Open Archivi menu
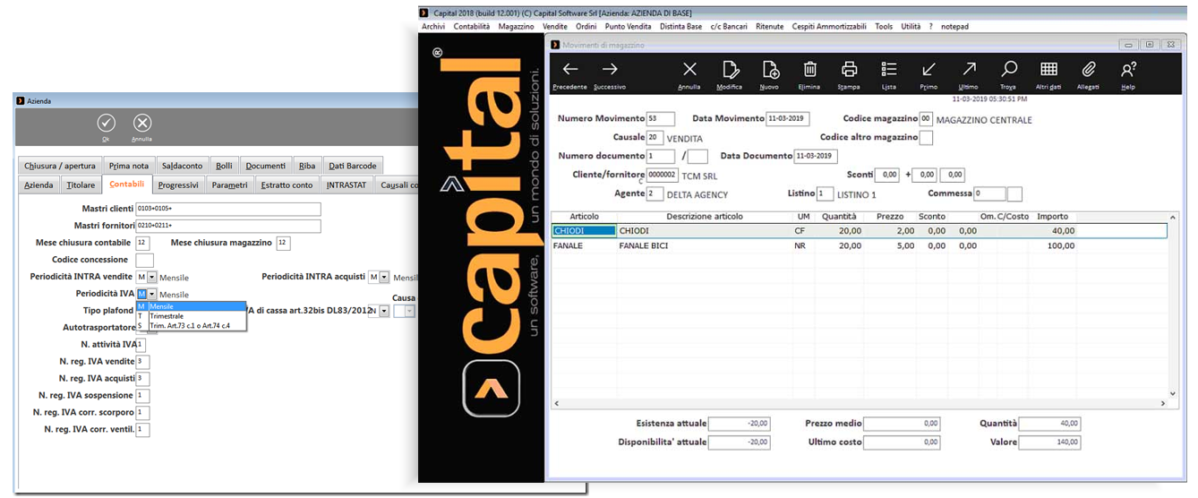The image size is (1198, 498). 433,27
